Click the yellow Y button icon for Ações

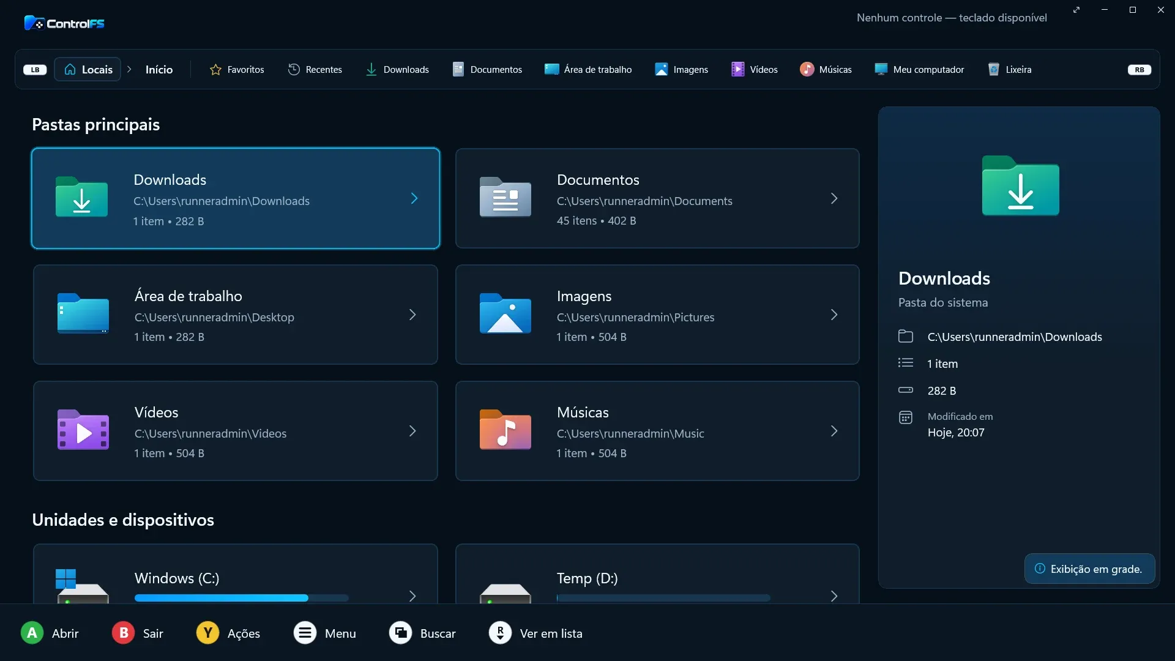pyautogui.click(x=207, y=633)
